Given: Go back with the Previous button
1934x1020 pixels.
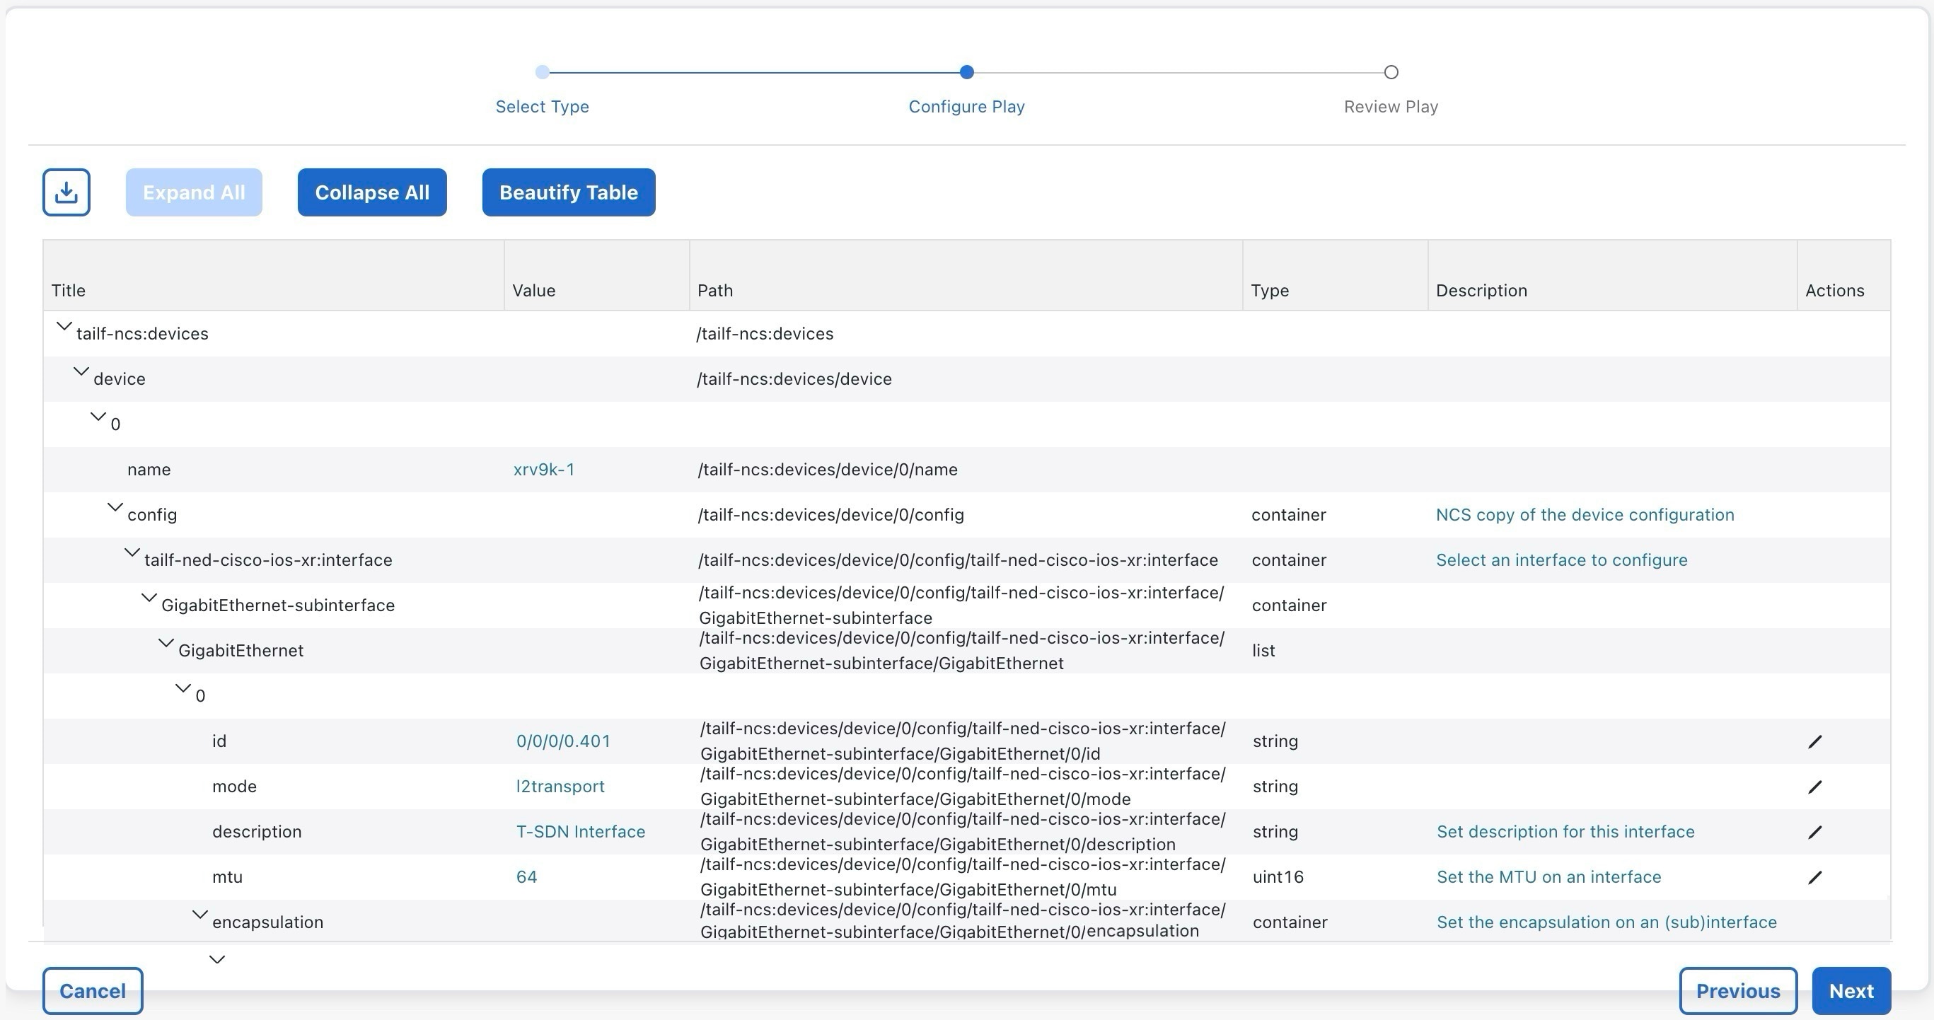Looking at the screenshot, I should click(1738, 991).
